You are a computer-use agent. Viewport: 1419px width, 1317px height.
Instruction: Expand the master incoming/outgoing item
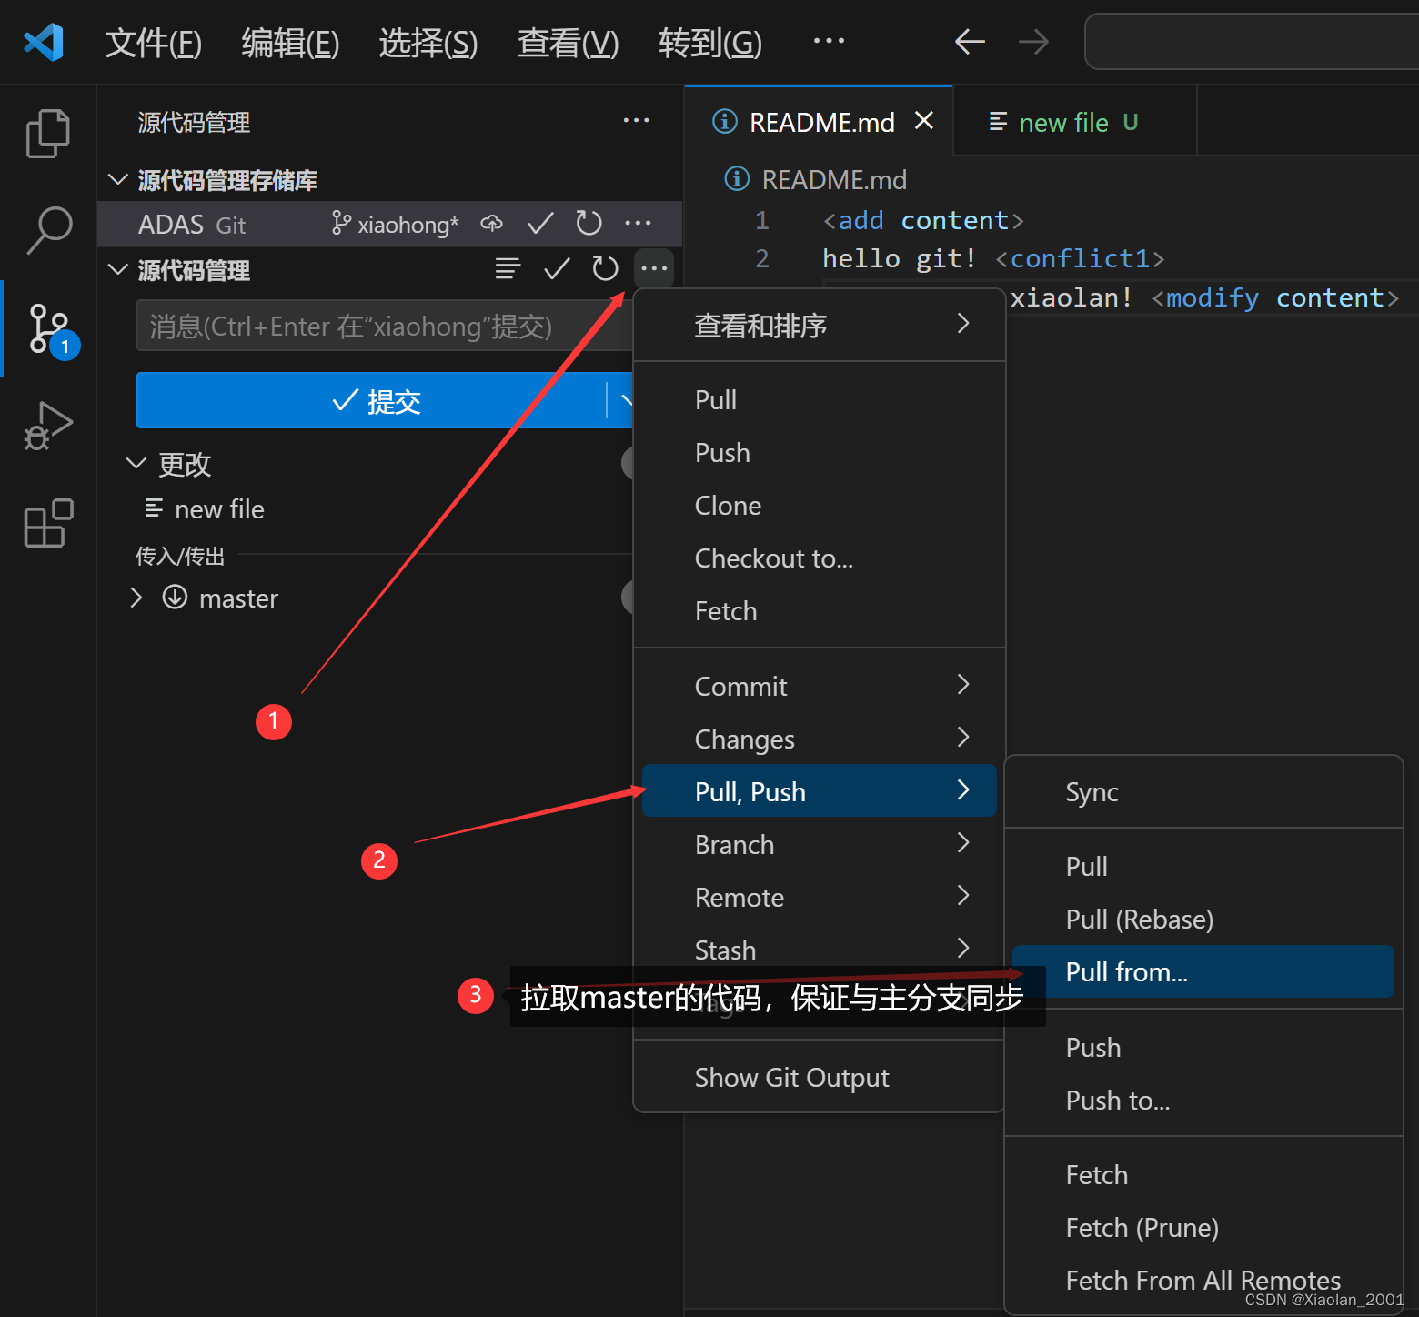point(136,598)
